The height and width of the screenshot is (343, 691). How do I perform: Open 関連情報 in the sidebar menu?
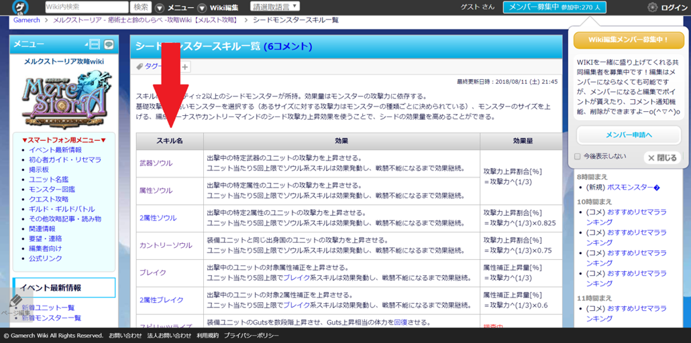pos(42,228)
